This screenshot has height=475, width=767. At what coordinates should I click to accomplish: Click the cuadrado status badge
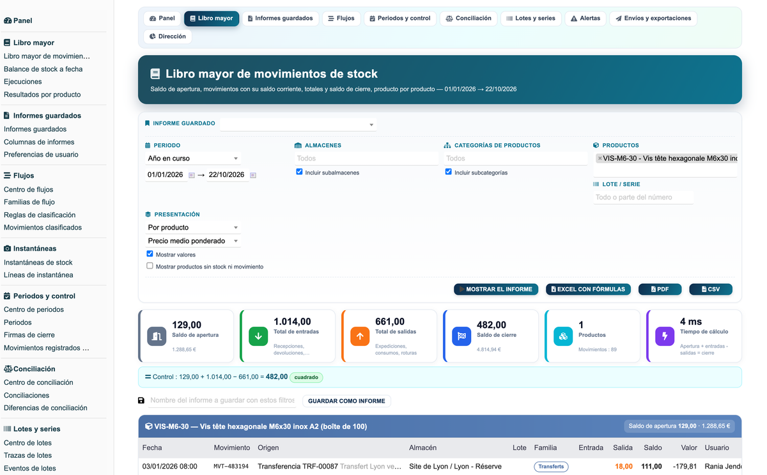coord(306,377)
